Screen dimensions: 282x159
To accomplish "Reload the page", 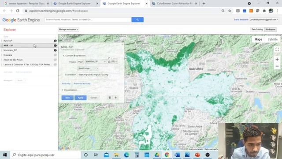I will (18, 11).
